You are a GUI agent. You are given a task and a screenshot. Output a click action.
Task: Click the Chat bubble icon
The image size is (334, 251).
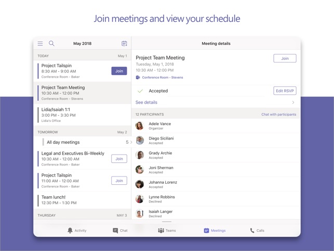pos(115,231)
